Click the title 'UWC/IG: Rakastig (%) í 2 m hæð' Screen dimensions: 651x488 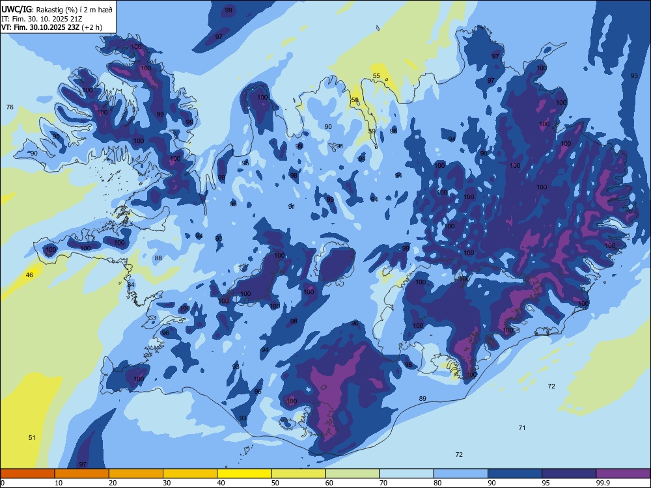coord(57,9)
